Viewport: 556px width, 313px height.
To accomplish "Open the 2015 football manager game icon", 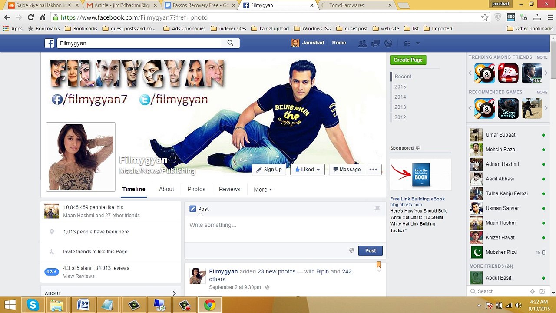I will [532, 73].
